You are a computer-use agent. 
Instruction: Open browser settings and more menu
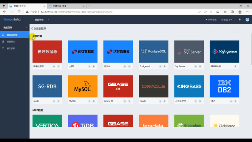[x=247, y=12]
